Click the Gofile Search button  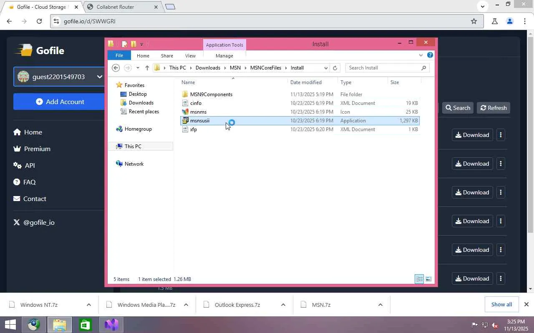[x=458, y=108]
